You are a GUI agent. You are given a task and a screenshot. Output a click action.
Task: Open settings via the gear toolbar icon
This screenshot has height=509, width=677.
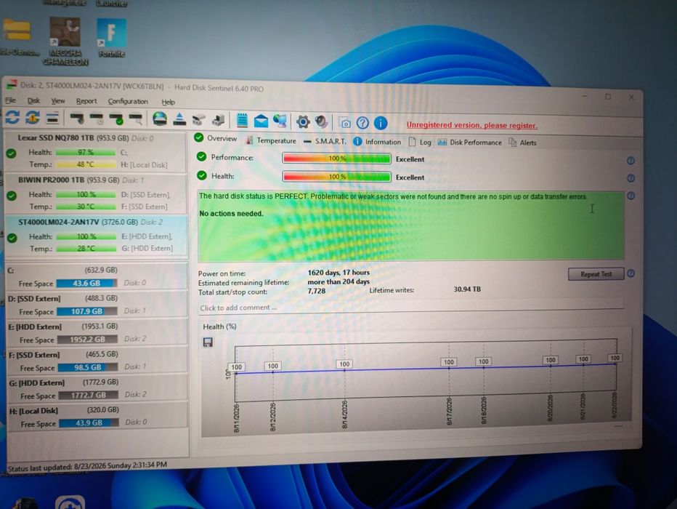coord(303,122)
